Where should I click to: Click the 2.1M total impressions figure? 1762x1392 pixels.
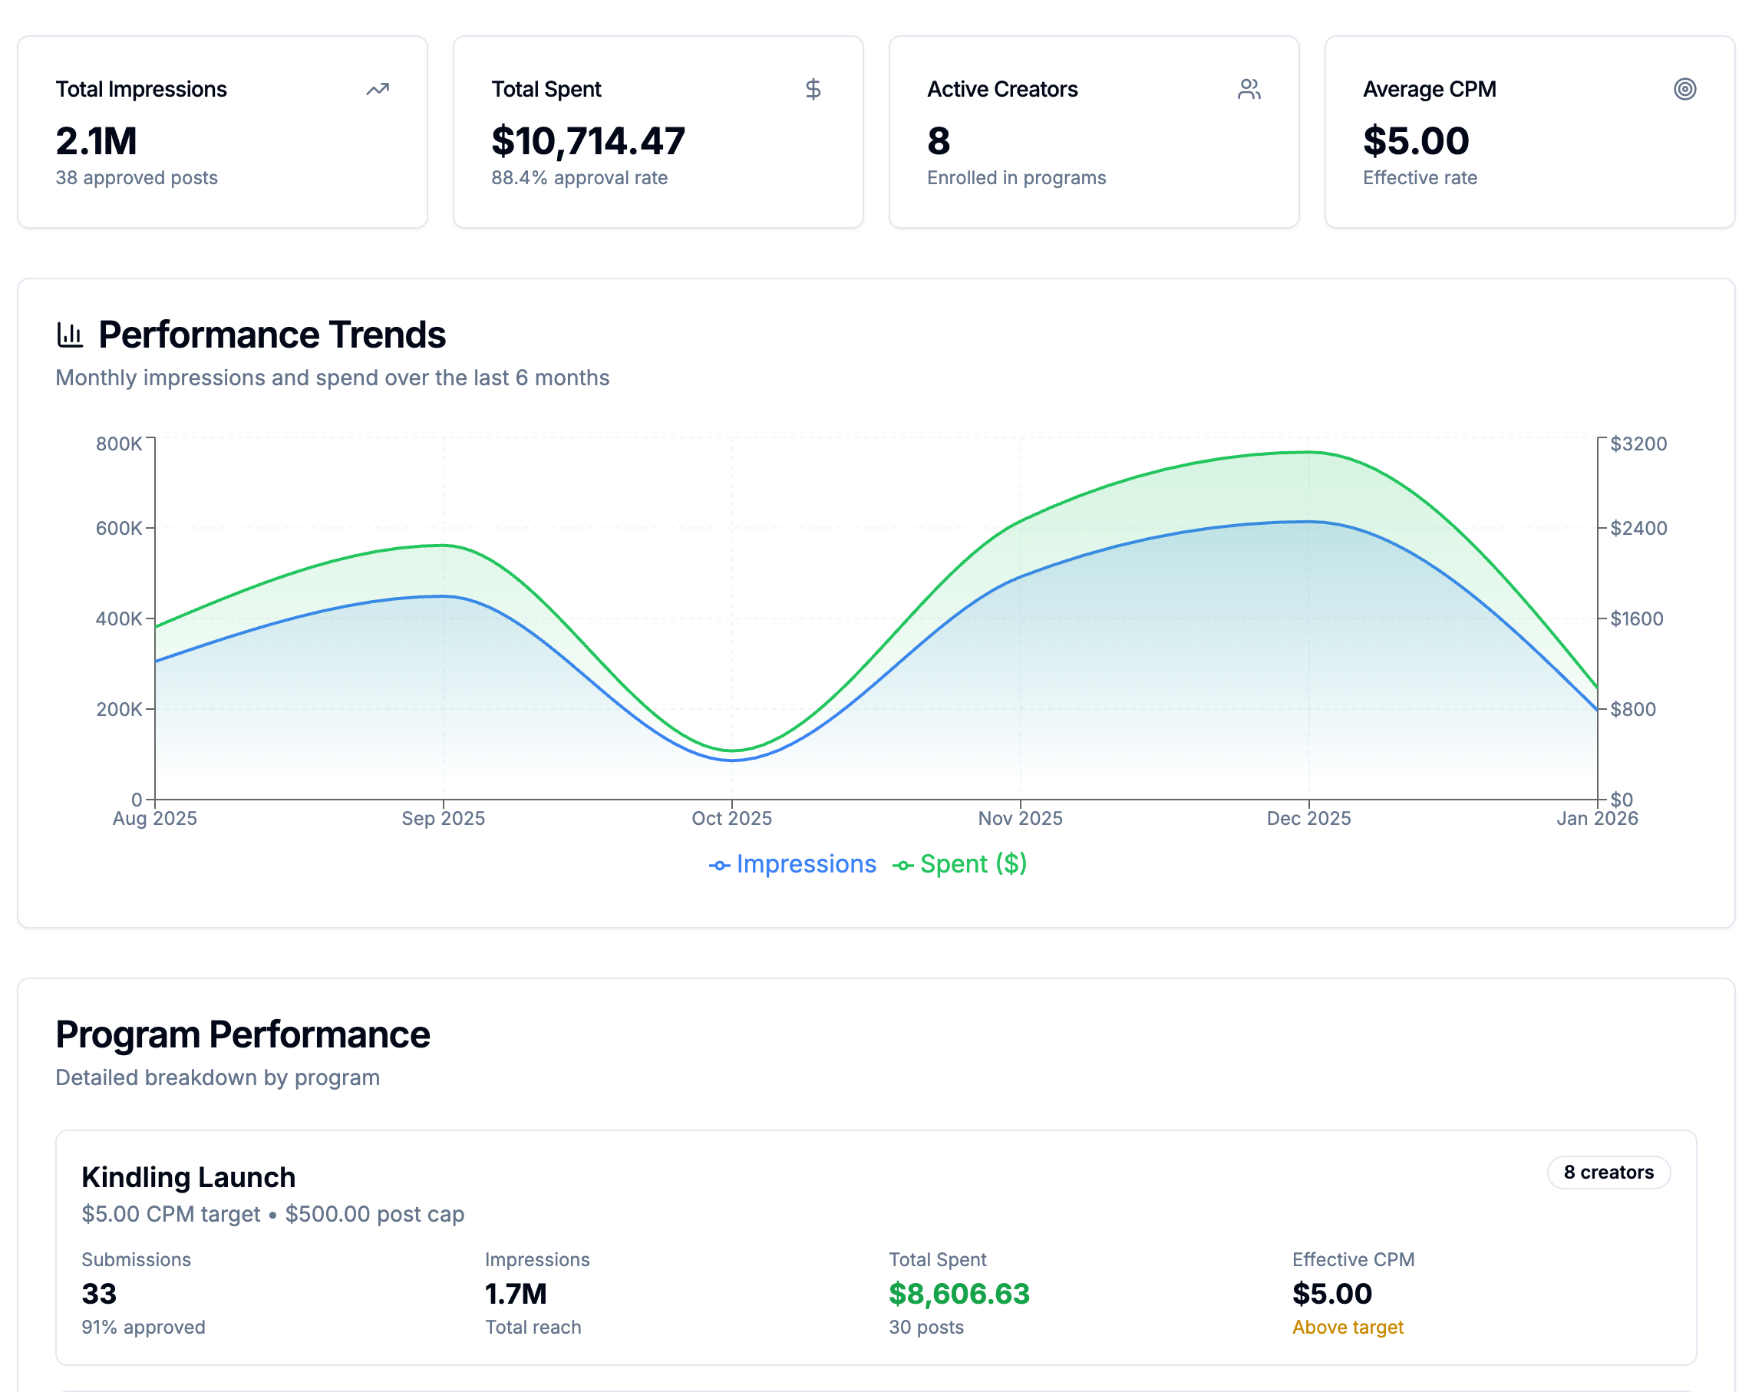pos(96,141)
